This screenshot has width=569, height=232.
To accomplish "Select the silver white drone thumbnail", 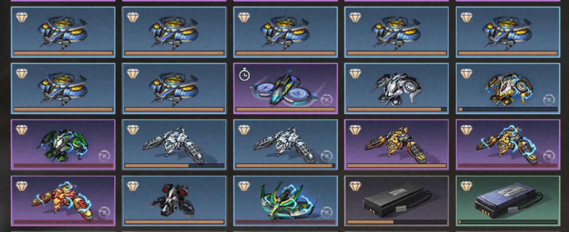I will coord(396,89).
